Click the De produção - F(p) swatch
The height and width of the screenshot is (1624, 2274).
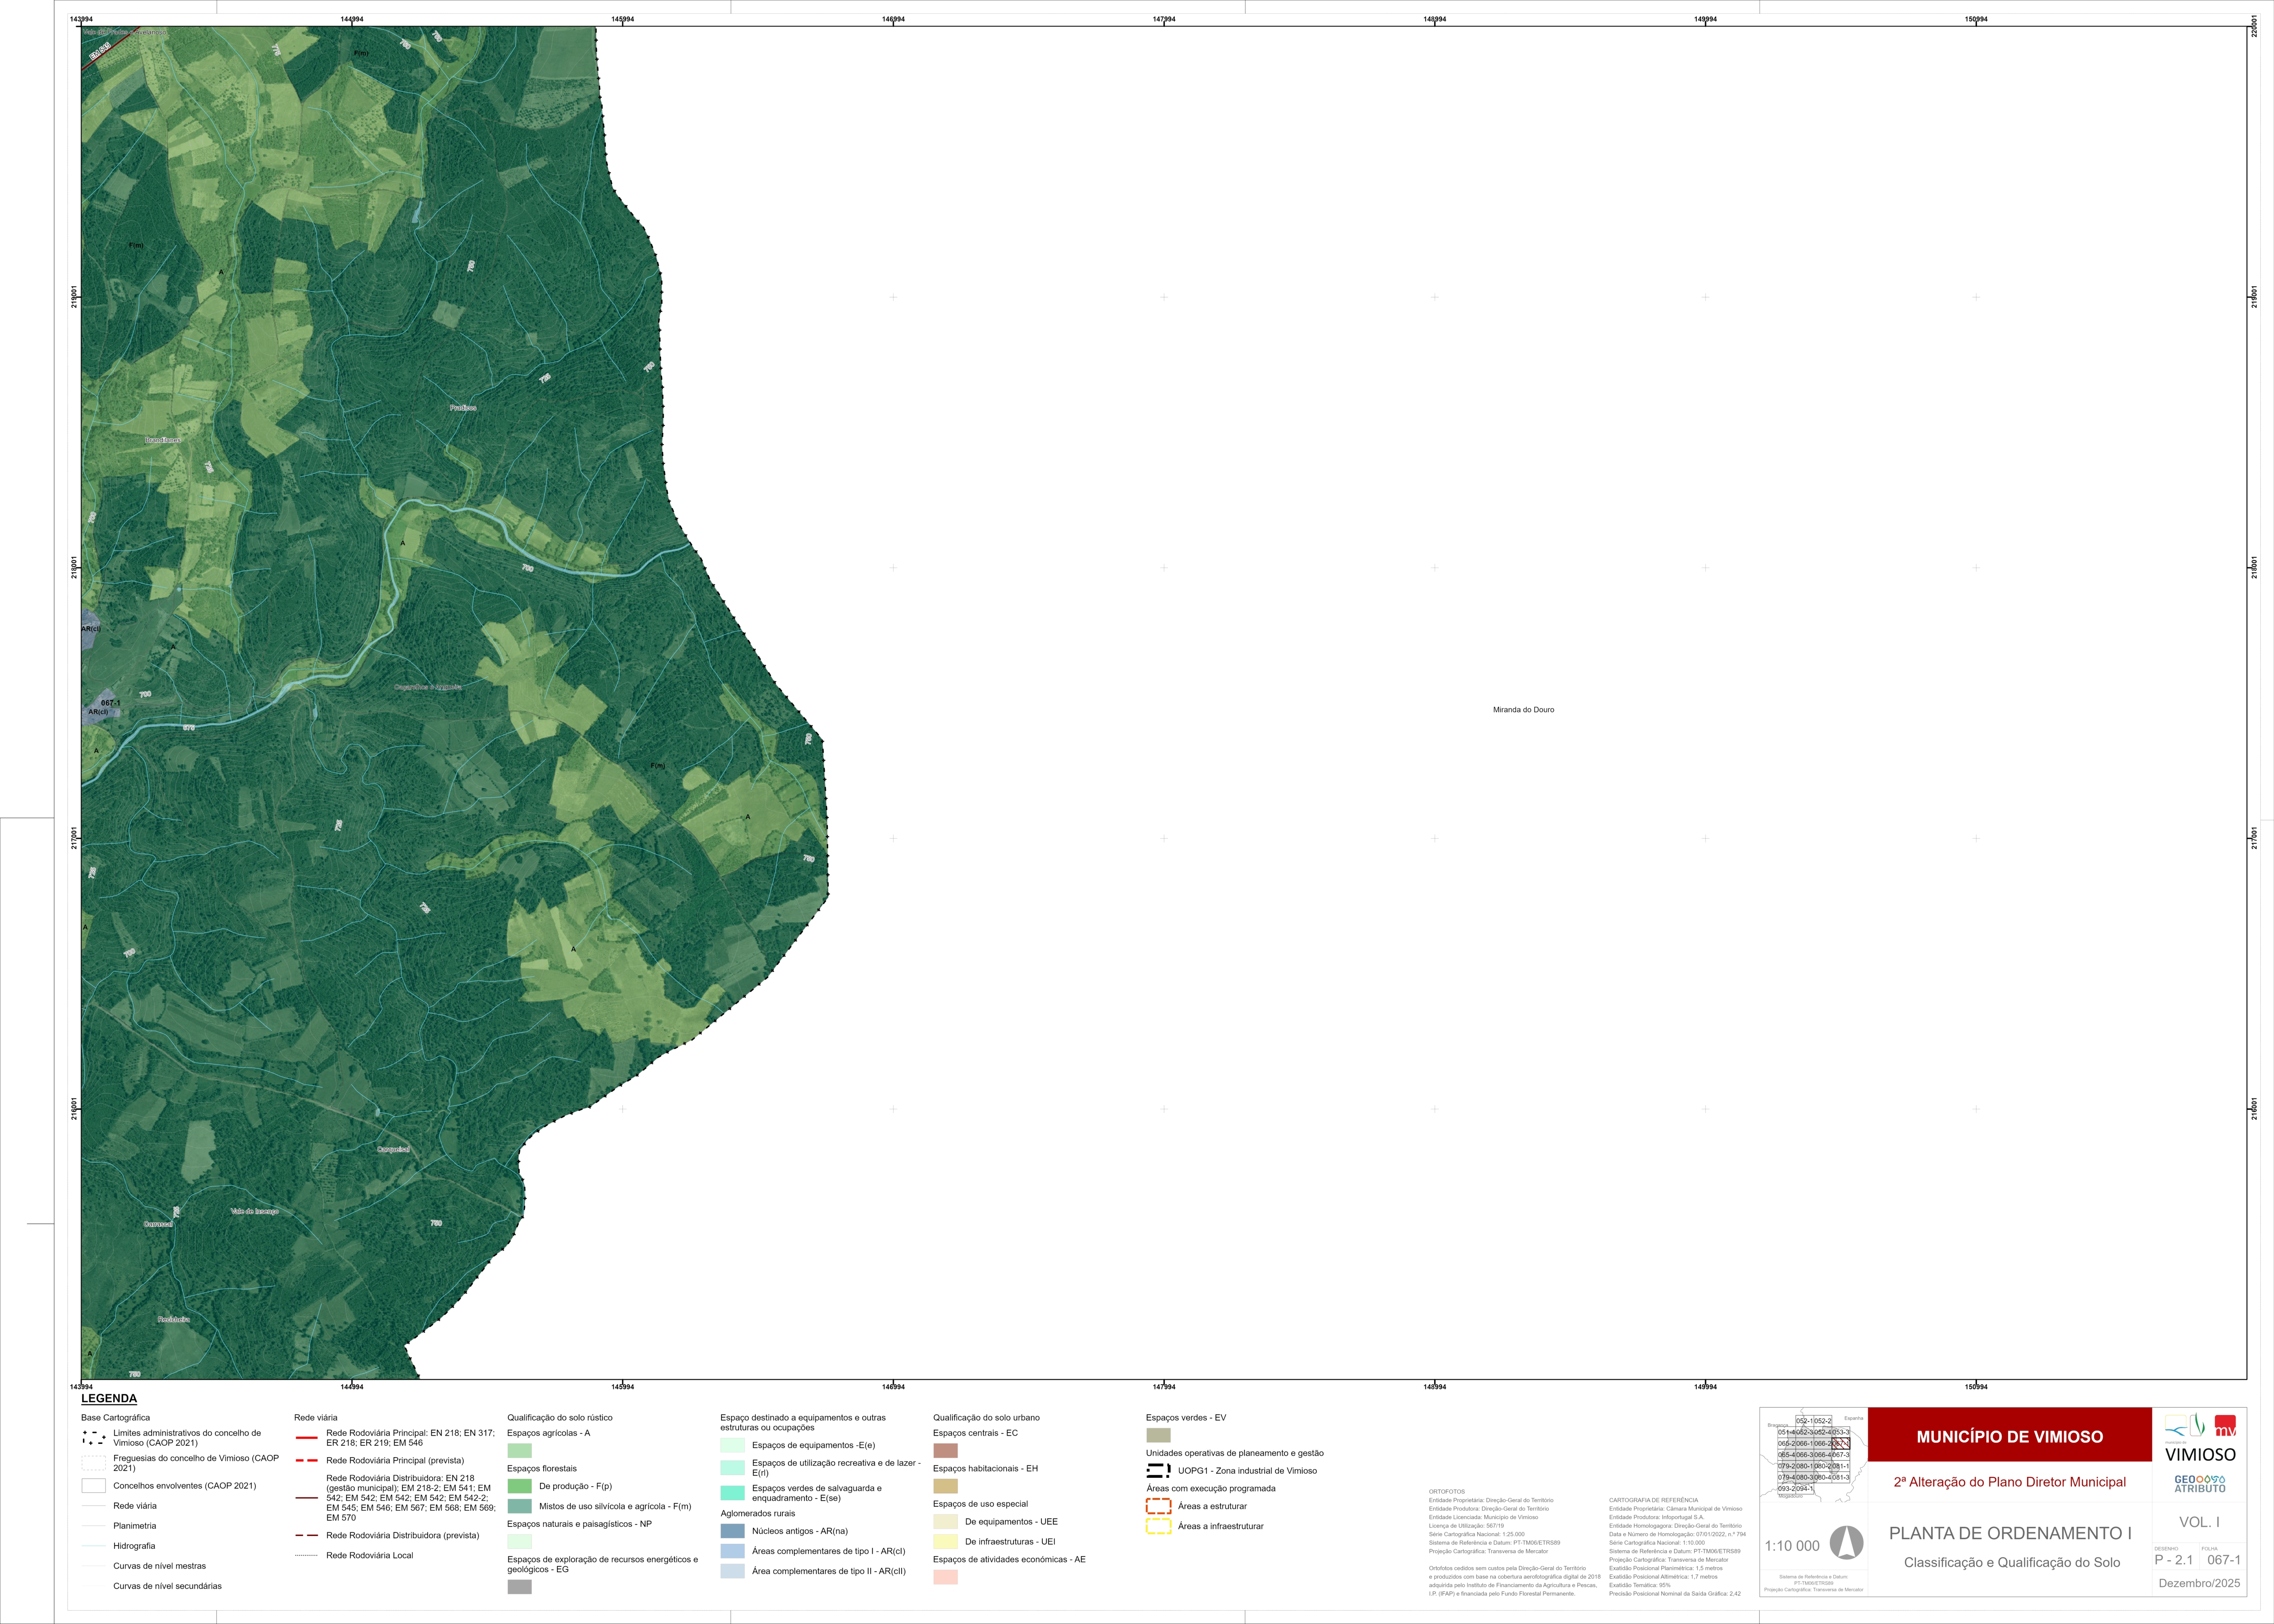(519, 1486)
